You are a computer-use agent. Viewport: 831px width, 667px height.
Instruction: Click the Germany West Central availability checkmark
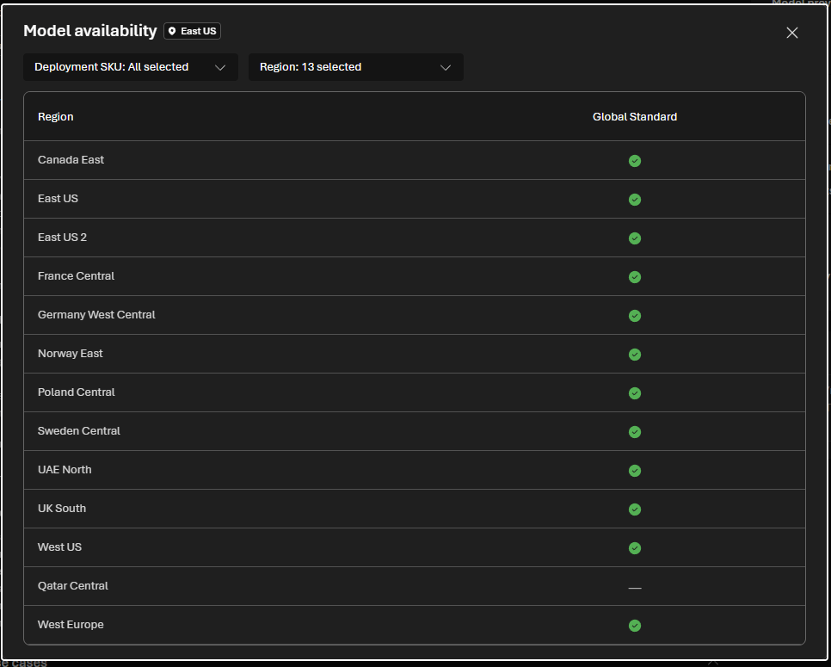click(634, 316)
